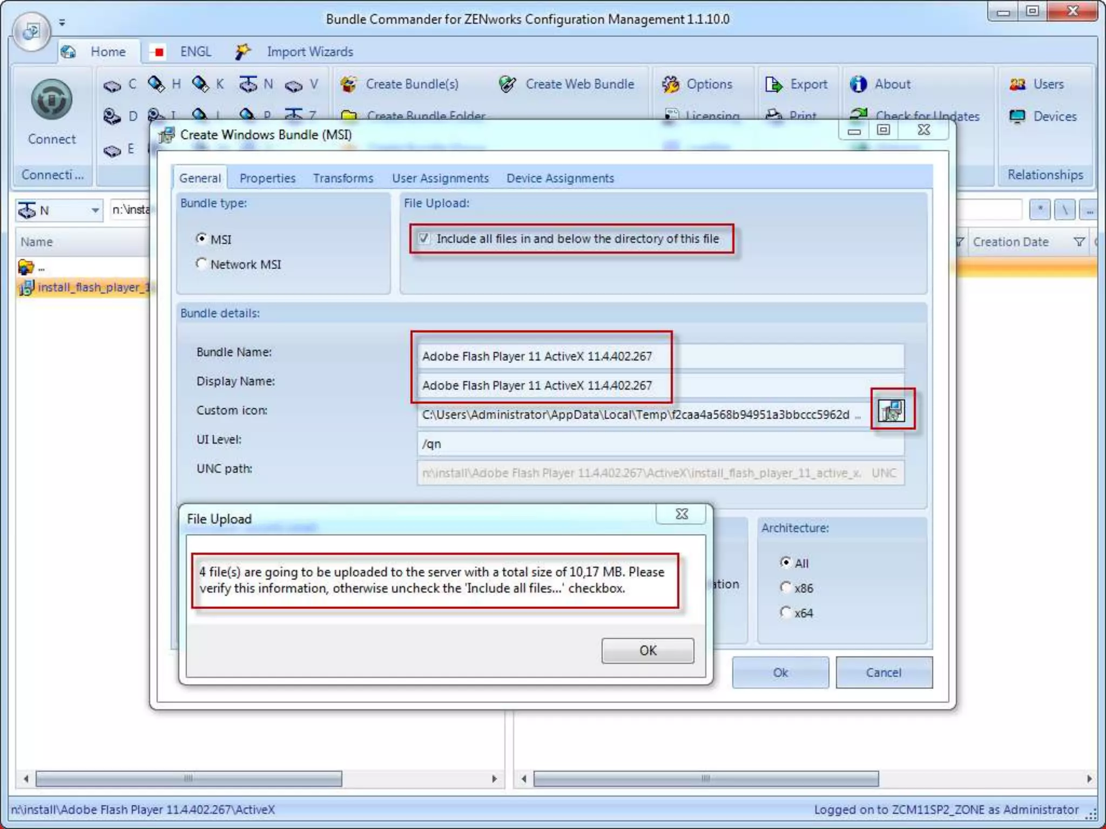Open the Users relationship icon
Image resolution: width=1106 pixels, height=829 pixels.
pos(1017,84)
